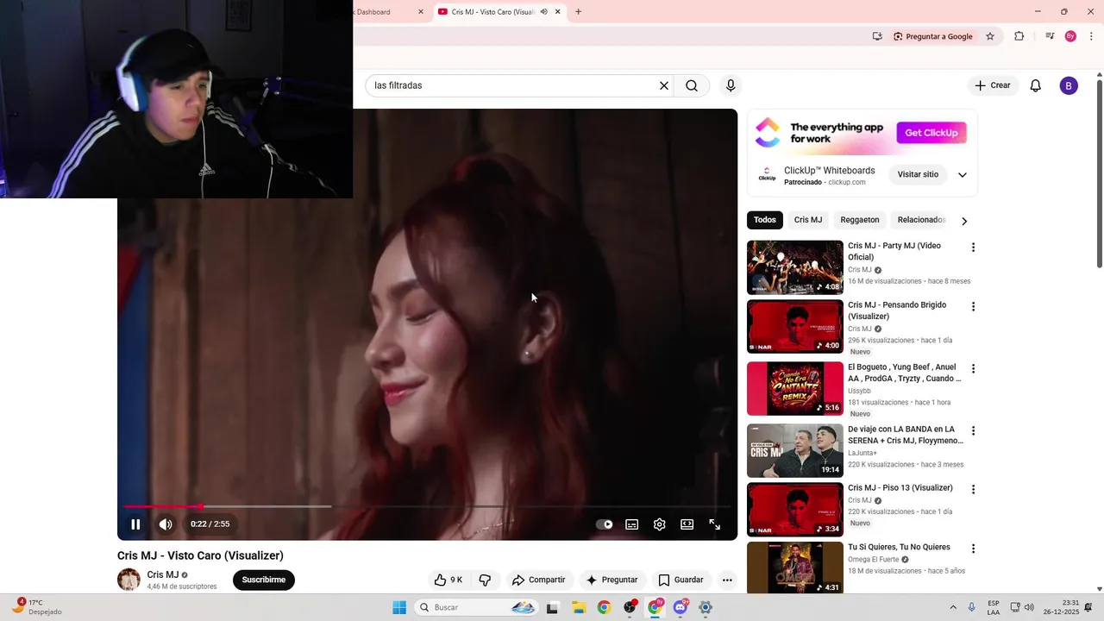
Task: Expand ClickUp ad options chevron
Action: 963,175
